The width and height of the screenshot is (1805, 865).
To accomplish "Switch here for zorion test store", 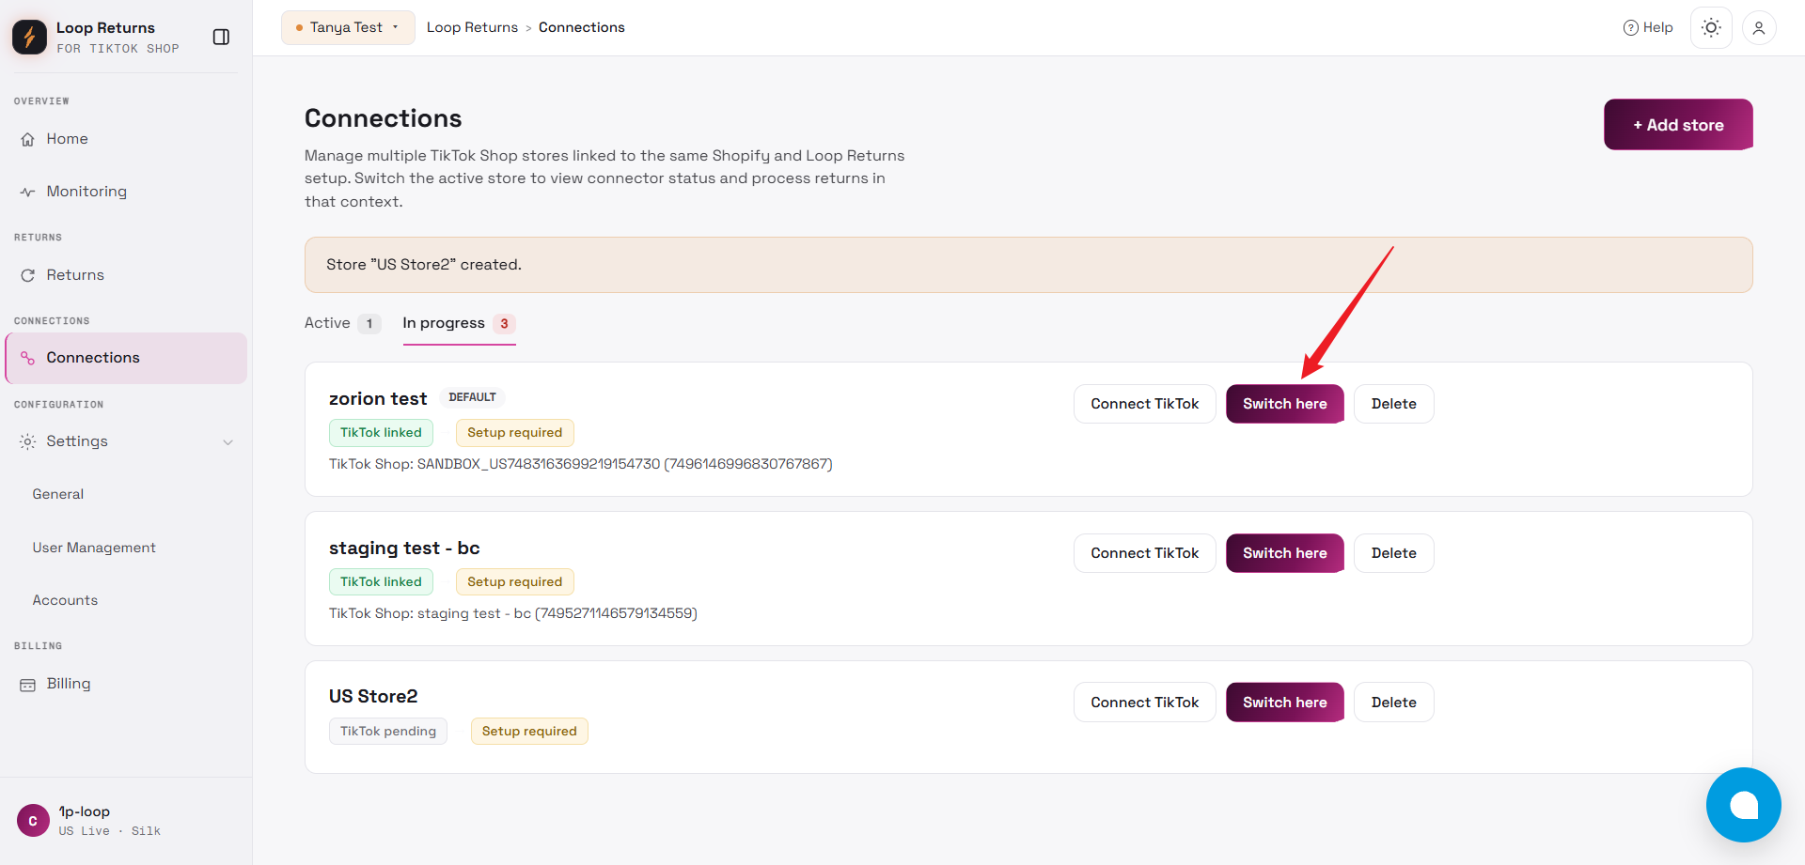I will click(1284, 404).
